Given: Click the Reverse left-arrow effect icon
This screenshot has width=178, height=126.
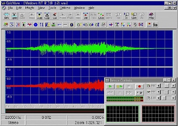Looking at the screenshot, I should (60, 25).
